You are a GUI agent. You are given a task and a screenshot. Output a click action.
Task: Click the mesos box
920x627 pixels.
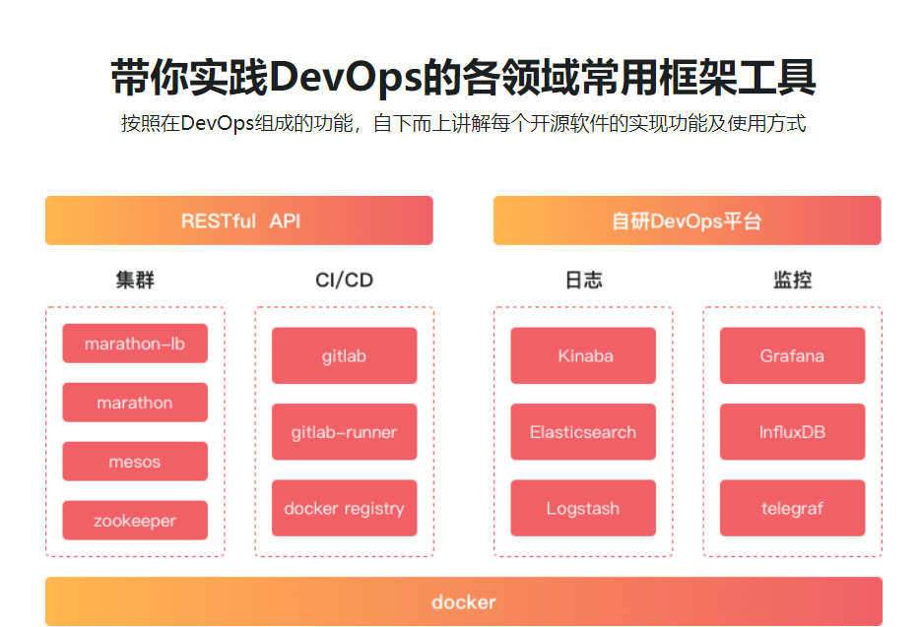(135, 462)
